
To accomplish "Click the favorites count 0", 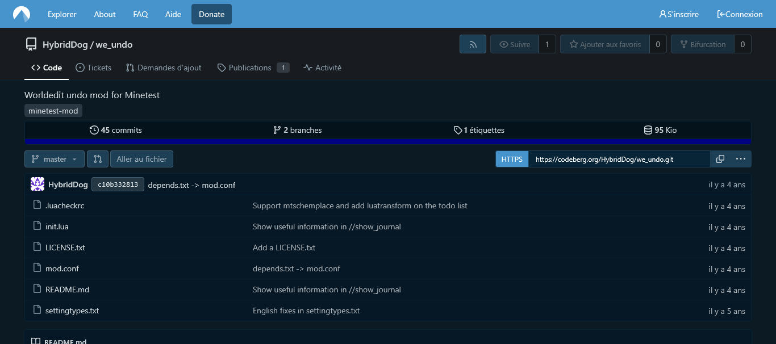I will 658,44.
